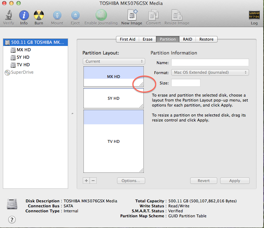Click the Verify microscope icon
The height and width of the screenshot is (228, 264).
pos(9,15)
